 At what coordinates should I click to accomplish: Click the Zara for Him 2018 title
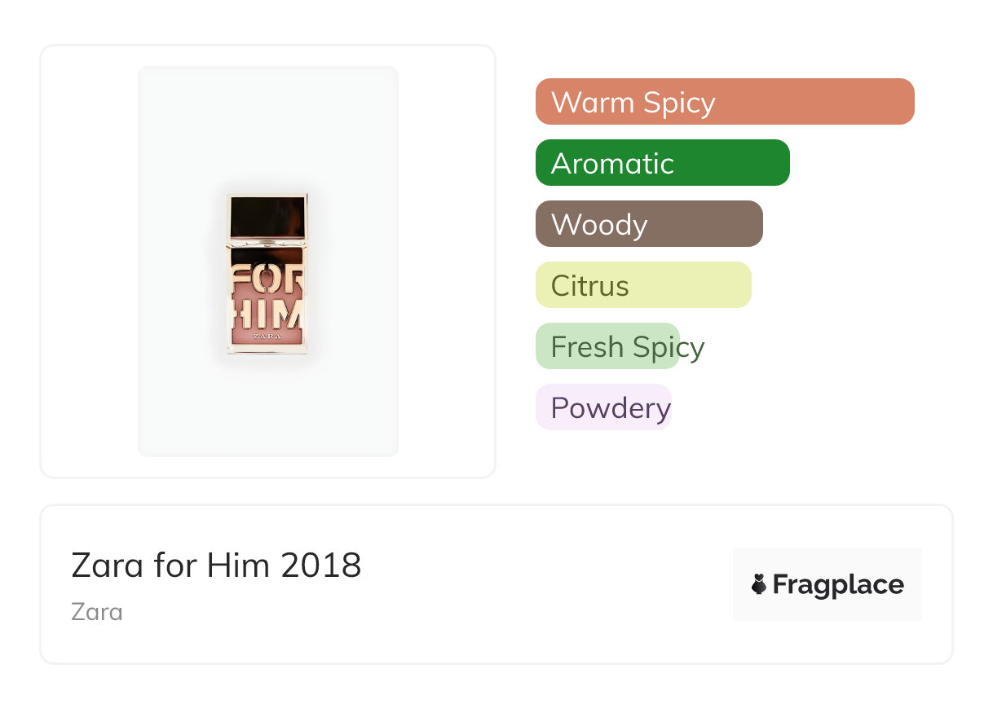pyautogui.click(x=216, y=565)
